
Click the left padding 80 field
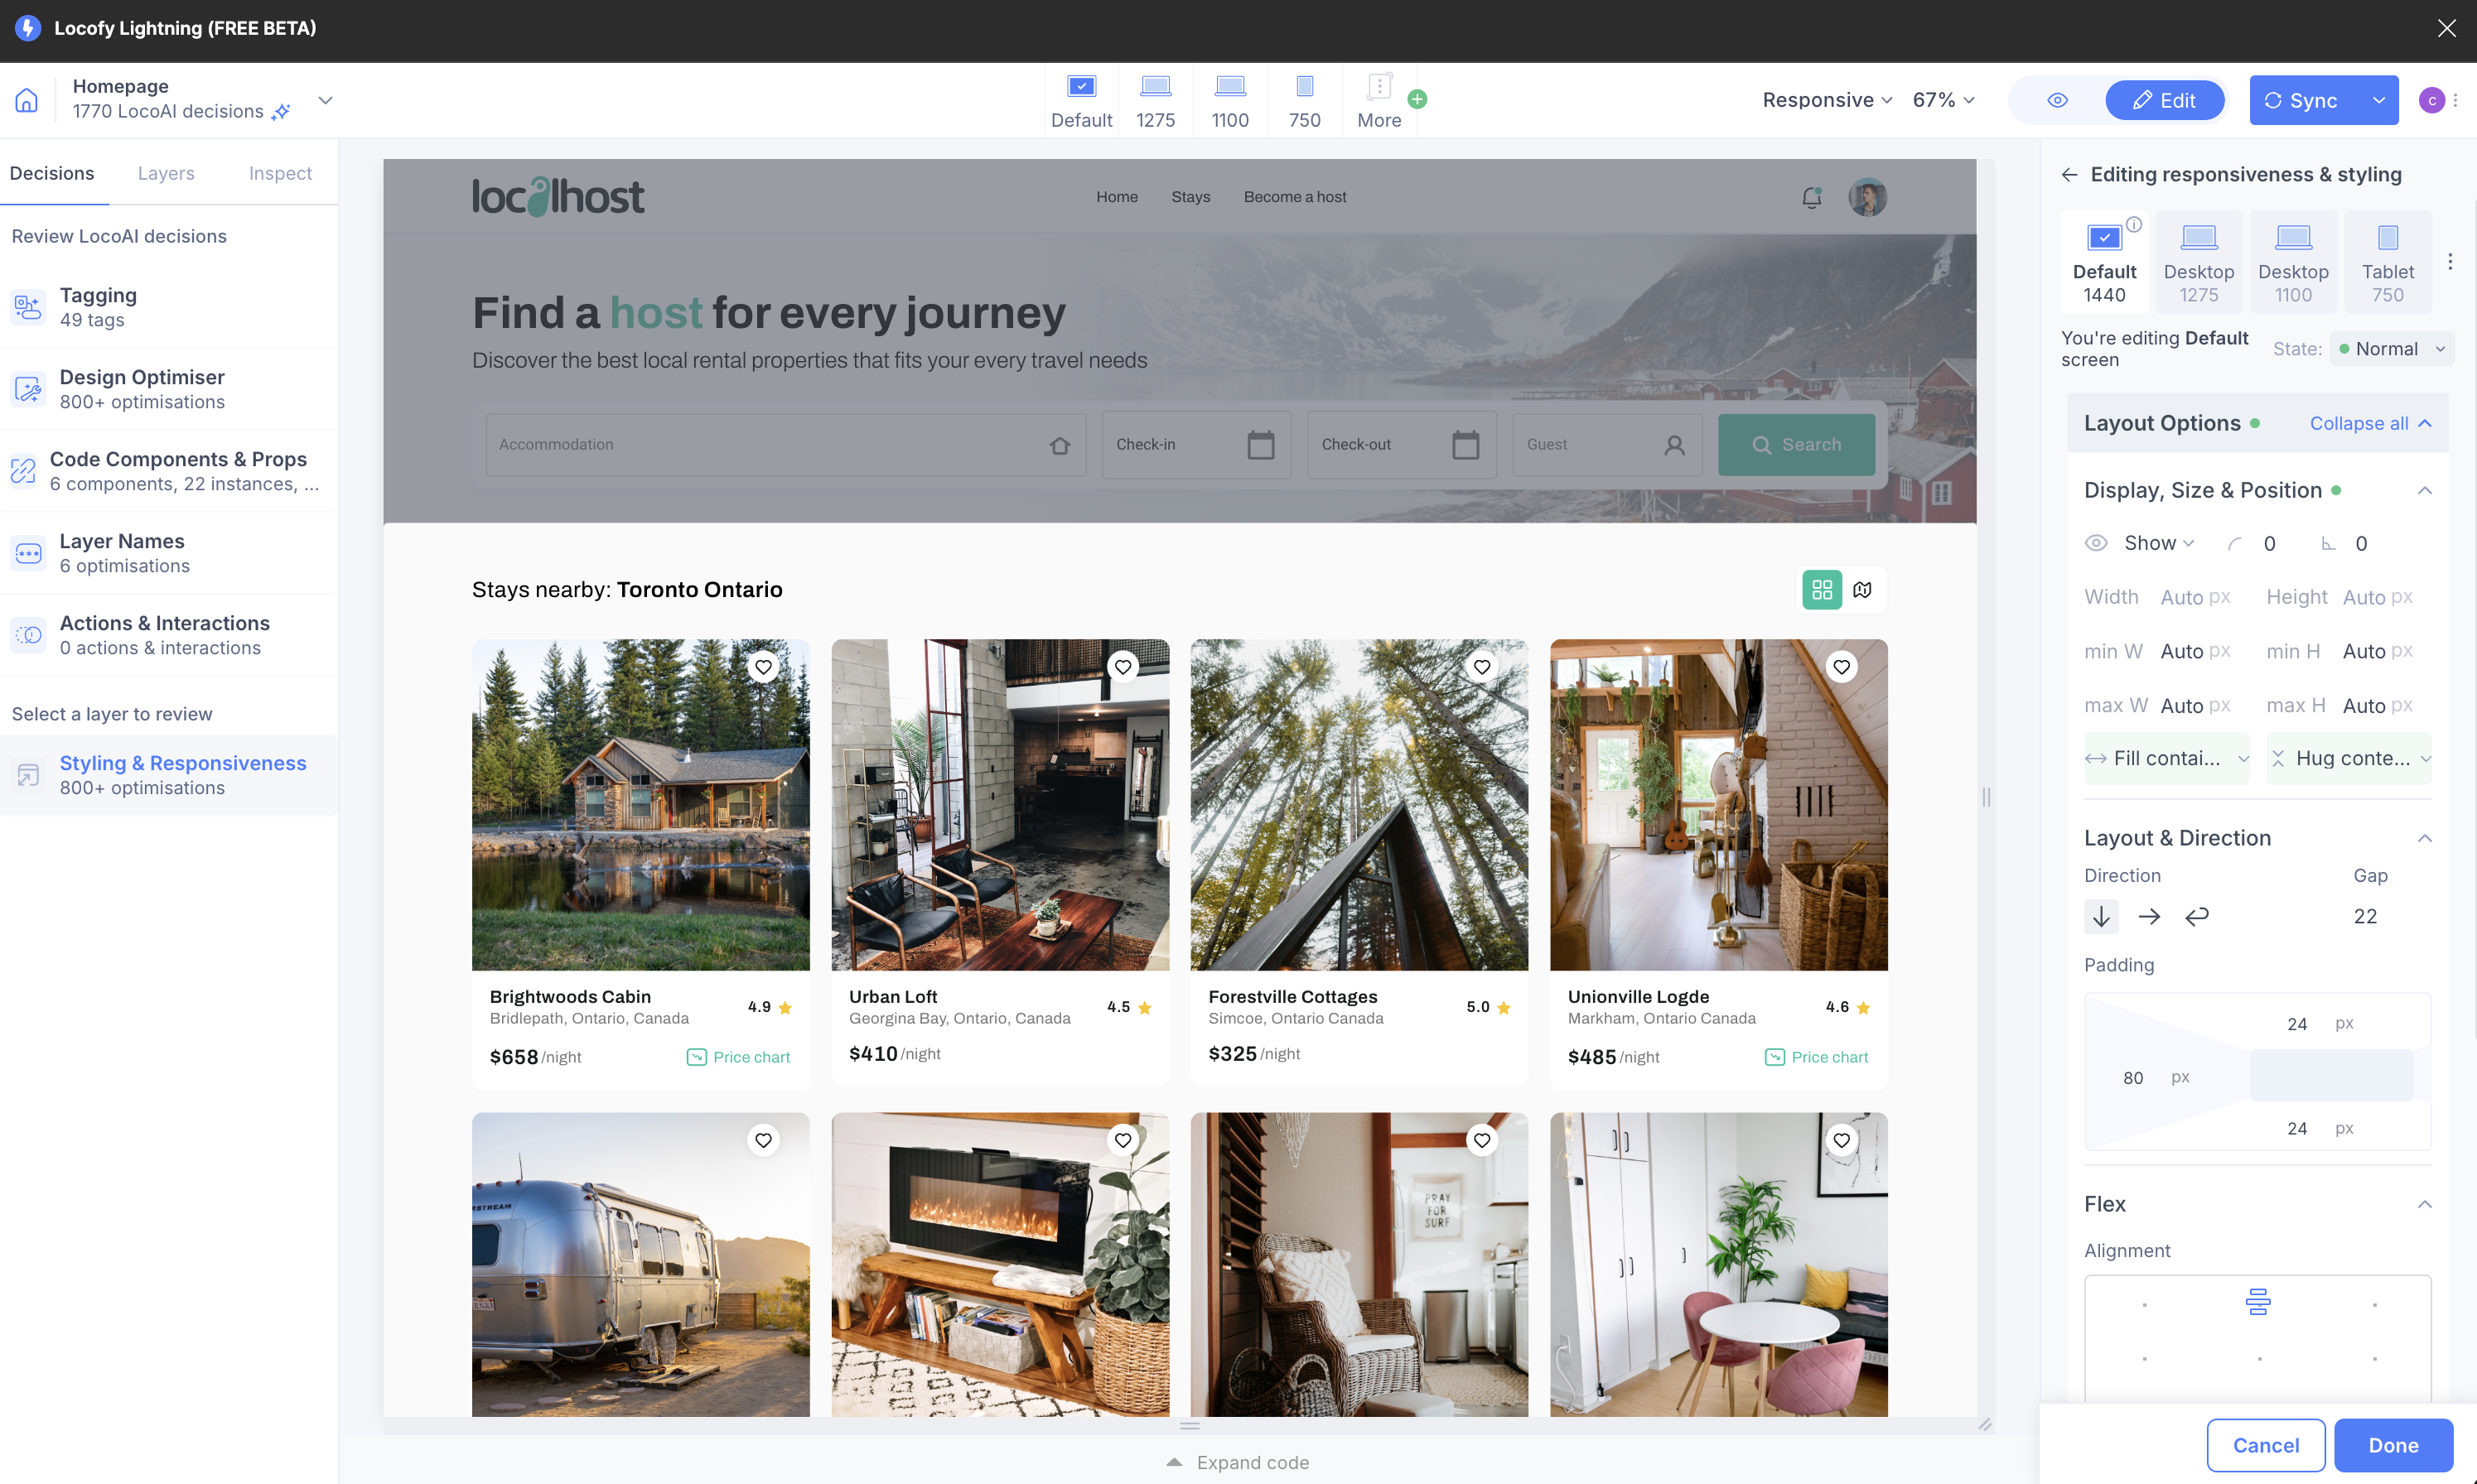click(2133, 1078)
